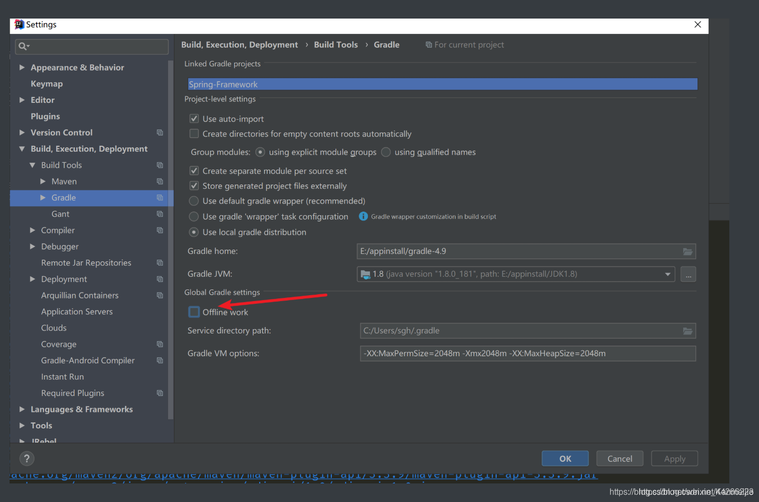Browse for Gradle home folder

687,251
